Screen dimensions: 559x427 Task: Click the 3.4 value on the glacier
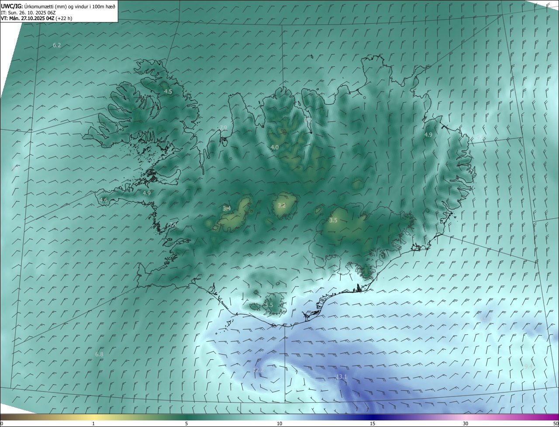[227, 209]
